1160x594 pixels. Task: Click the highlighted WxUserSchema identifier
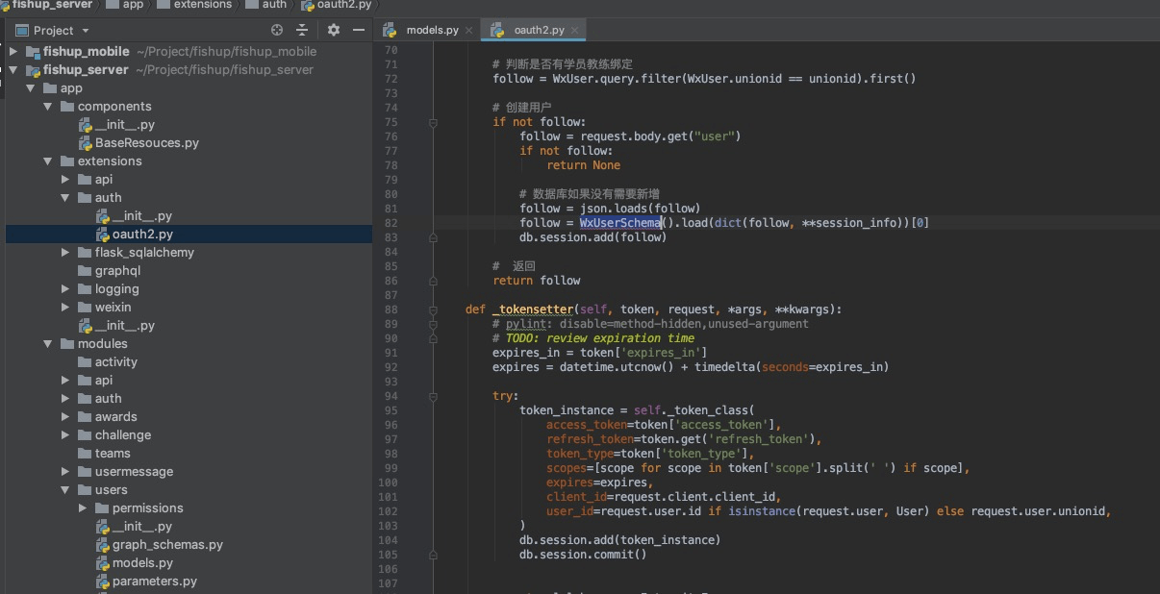pos(619,223)
